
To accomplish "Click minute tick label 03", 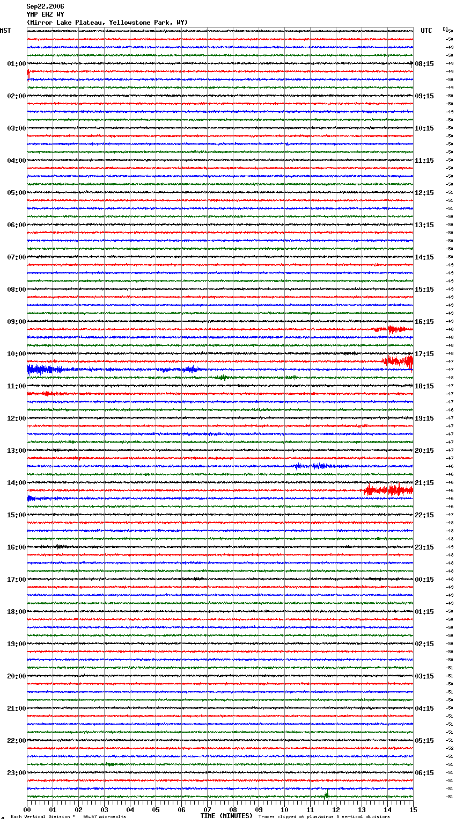I will click(104, 809).
